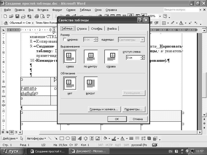Click the Print icon in the toolbar
The image size is (207, 155).
(36, 16)
